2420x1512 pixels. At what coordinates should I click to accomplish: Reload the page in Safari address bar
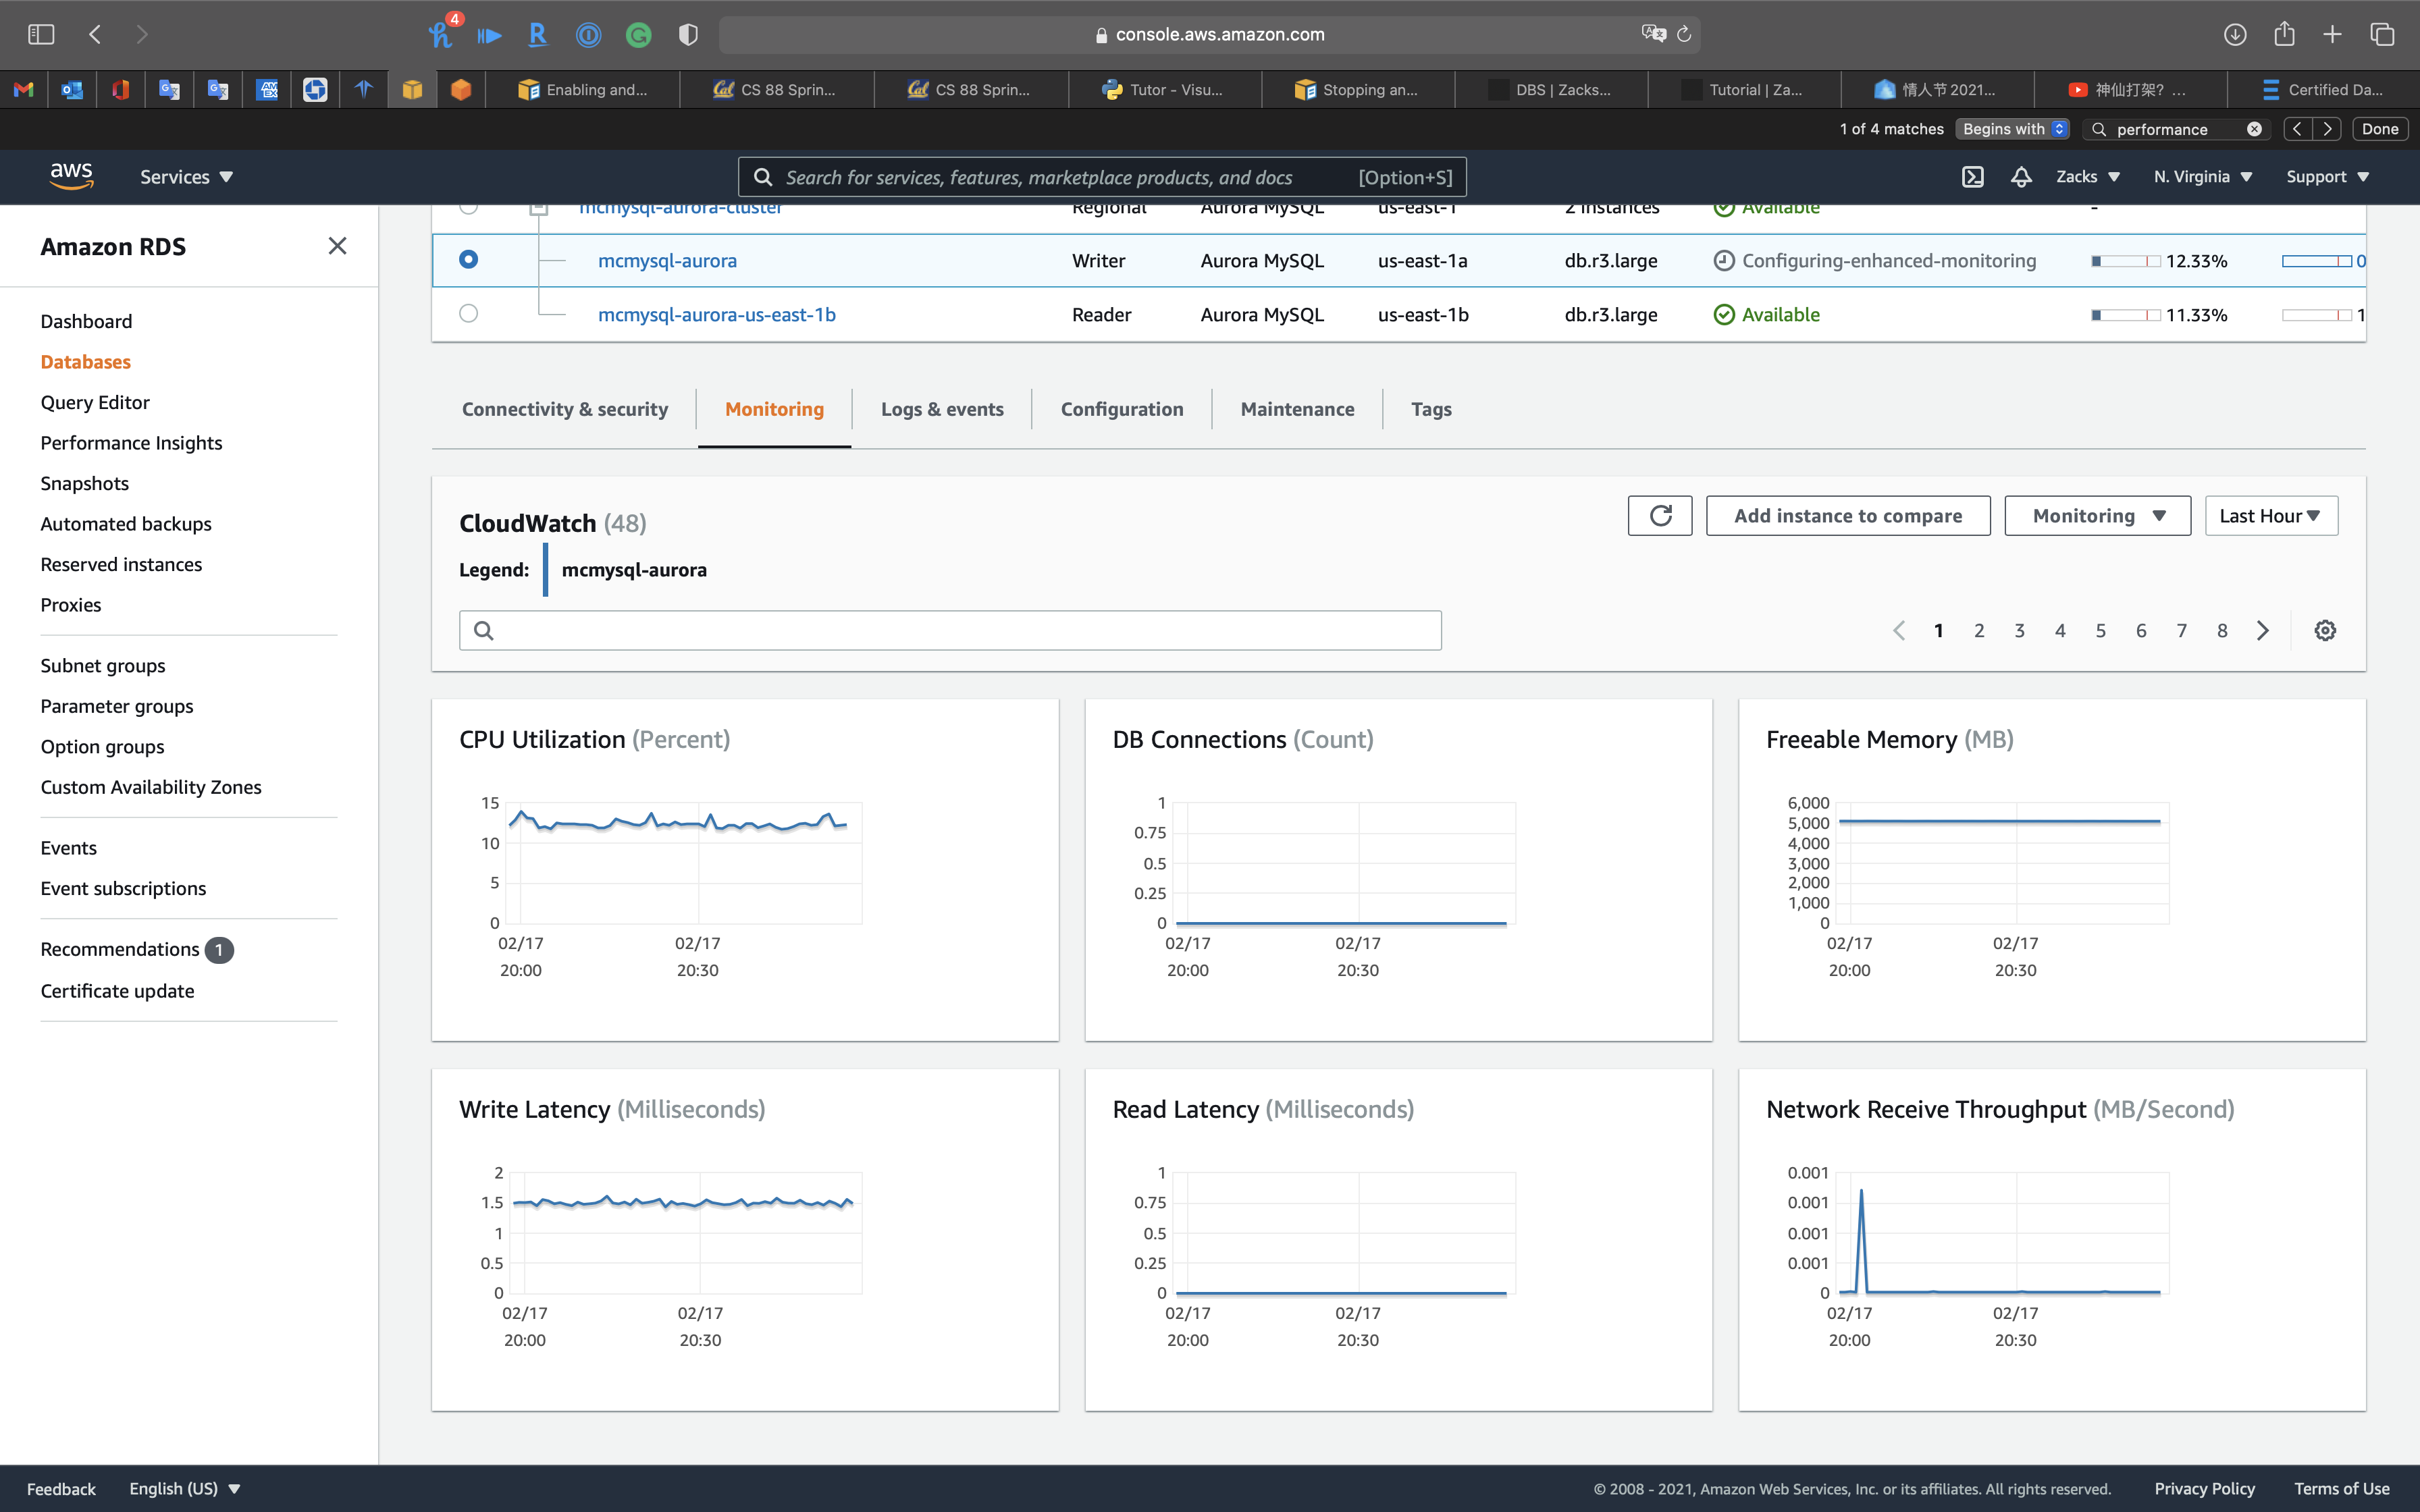tap(1684, 34)
